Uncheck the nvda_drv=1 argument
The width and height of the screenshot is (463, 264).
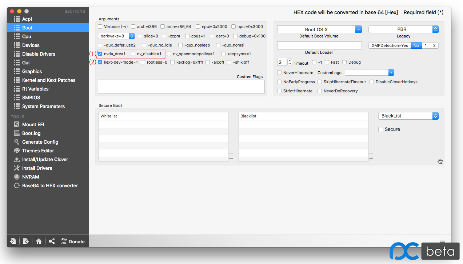(100, 54)
